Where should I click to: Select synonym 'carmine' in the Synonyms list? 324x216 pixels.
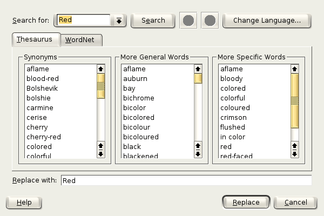pyautogui.click(x=39, y=107)
